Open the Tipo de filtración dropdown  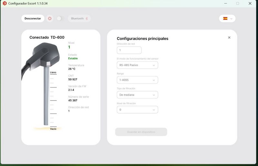pos(137,95)
